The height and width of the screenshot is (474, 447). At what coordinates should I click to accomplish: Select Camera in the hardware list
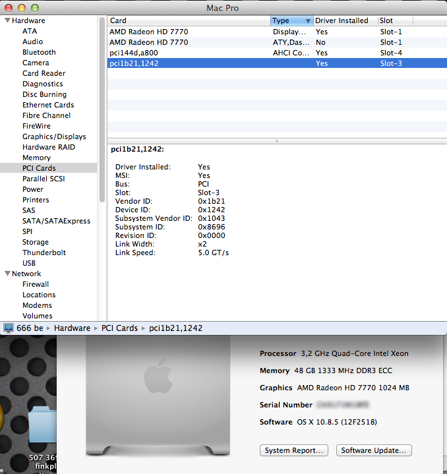(x=36, y=63)
